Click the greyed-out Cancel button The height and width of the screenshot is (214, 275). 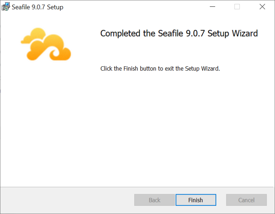pyautogui.click(x=246, y=200)
